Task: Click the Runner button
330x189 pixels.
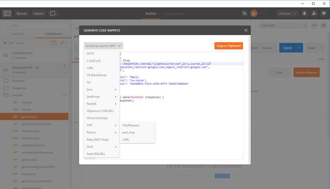Action: point(22,14)
